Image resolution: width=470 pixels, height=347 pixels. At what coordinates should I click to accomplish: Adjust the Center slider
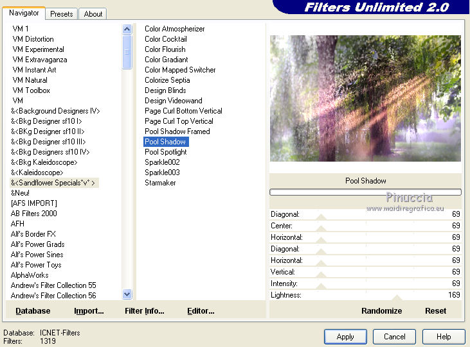pos(321,229)
